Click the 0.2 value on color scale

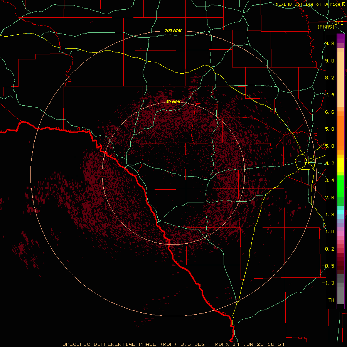330,249
